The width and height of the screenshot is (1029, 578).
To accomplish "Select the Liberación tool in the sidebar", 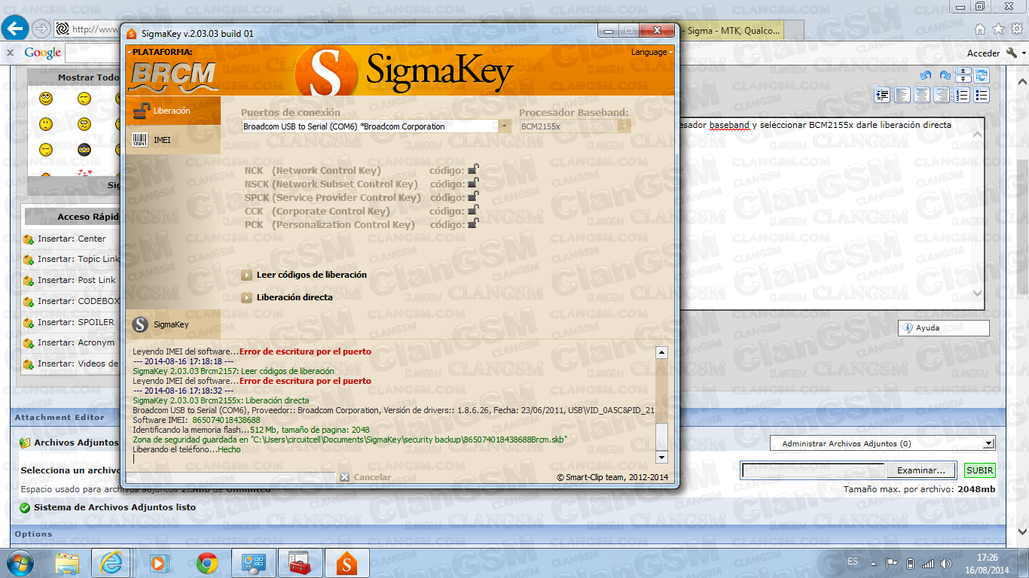I will coord(170,109).
